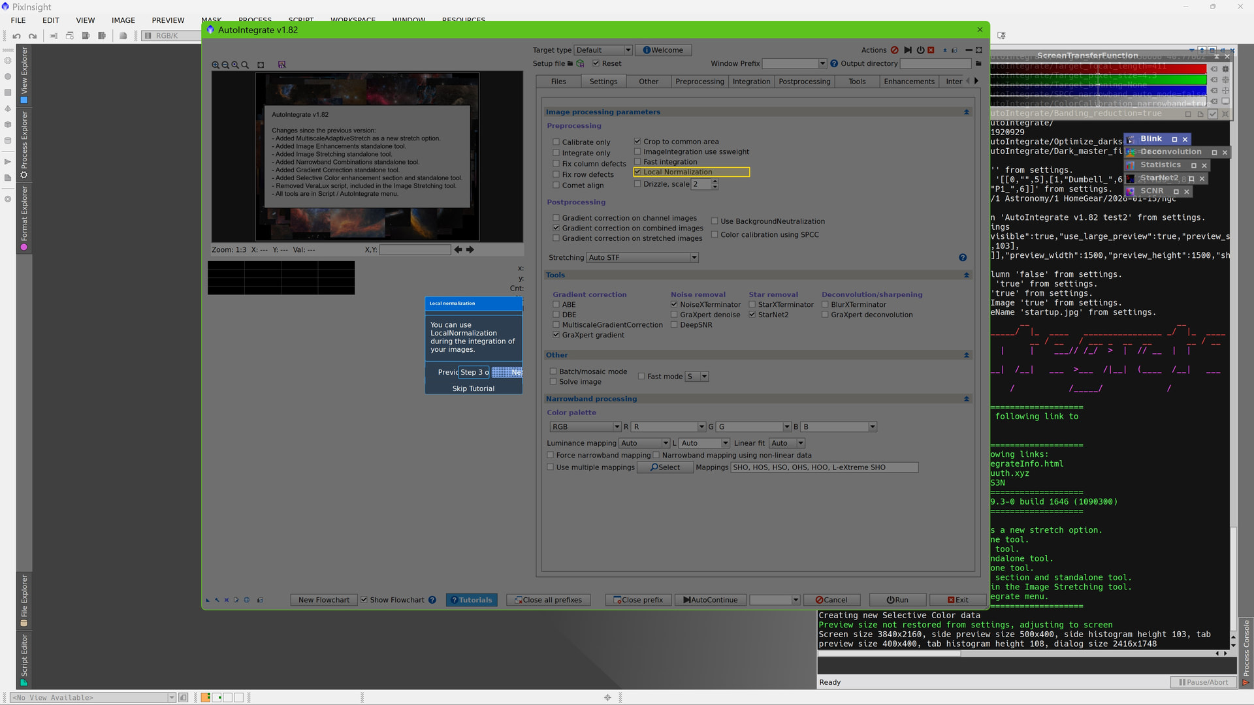Viewport: 1254px width, 705px height.
Task: Click the red cancel circle icon in Actions
Action: coord(894,50)
